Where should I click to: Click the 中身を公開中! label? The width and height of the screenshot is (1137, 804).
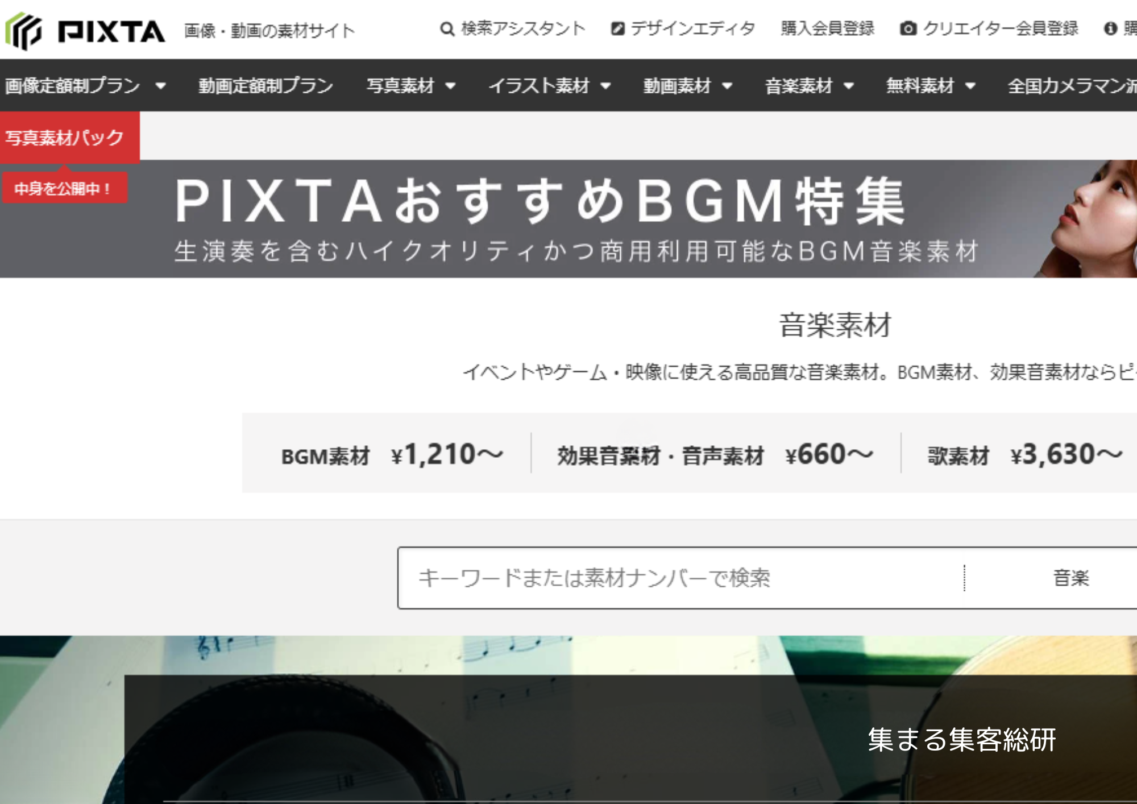coord(63,188)
